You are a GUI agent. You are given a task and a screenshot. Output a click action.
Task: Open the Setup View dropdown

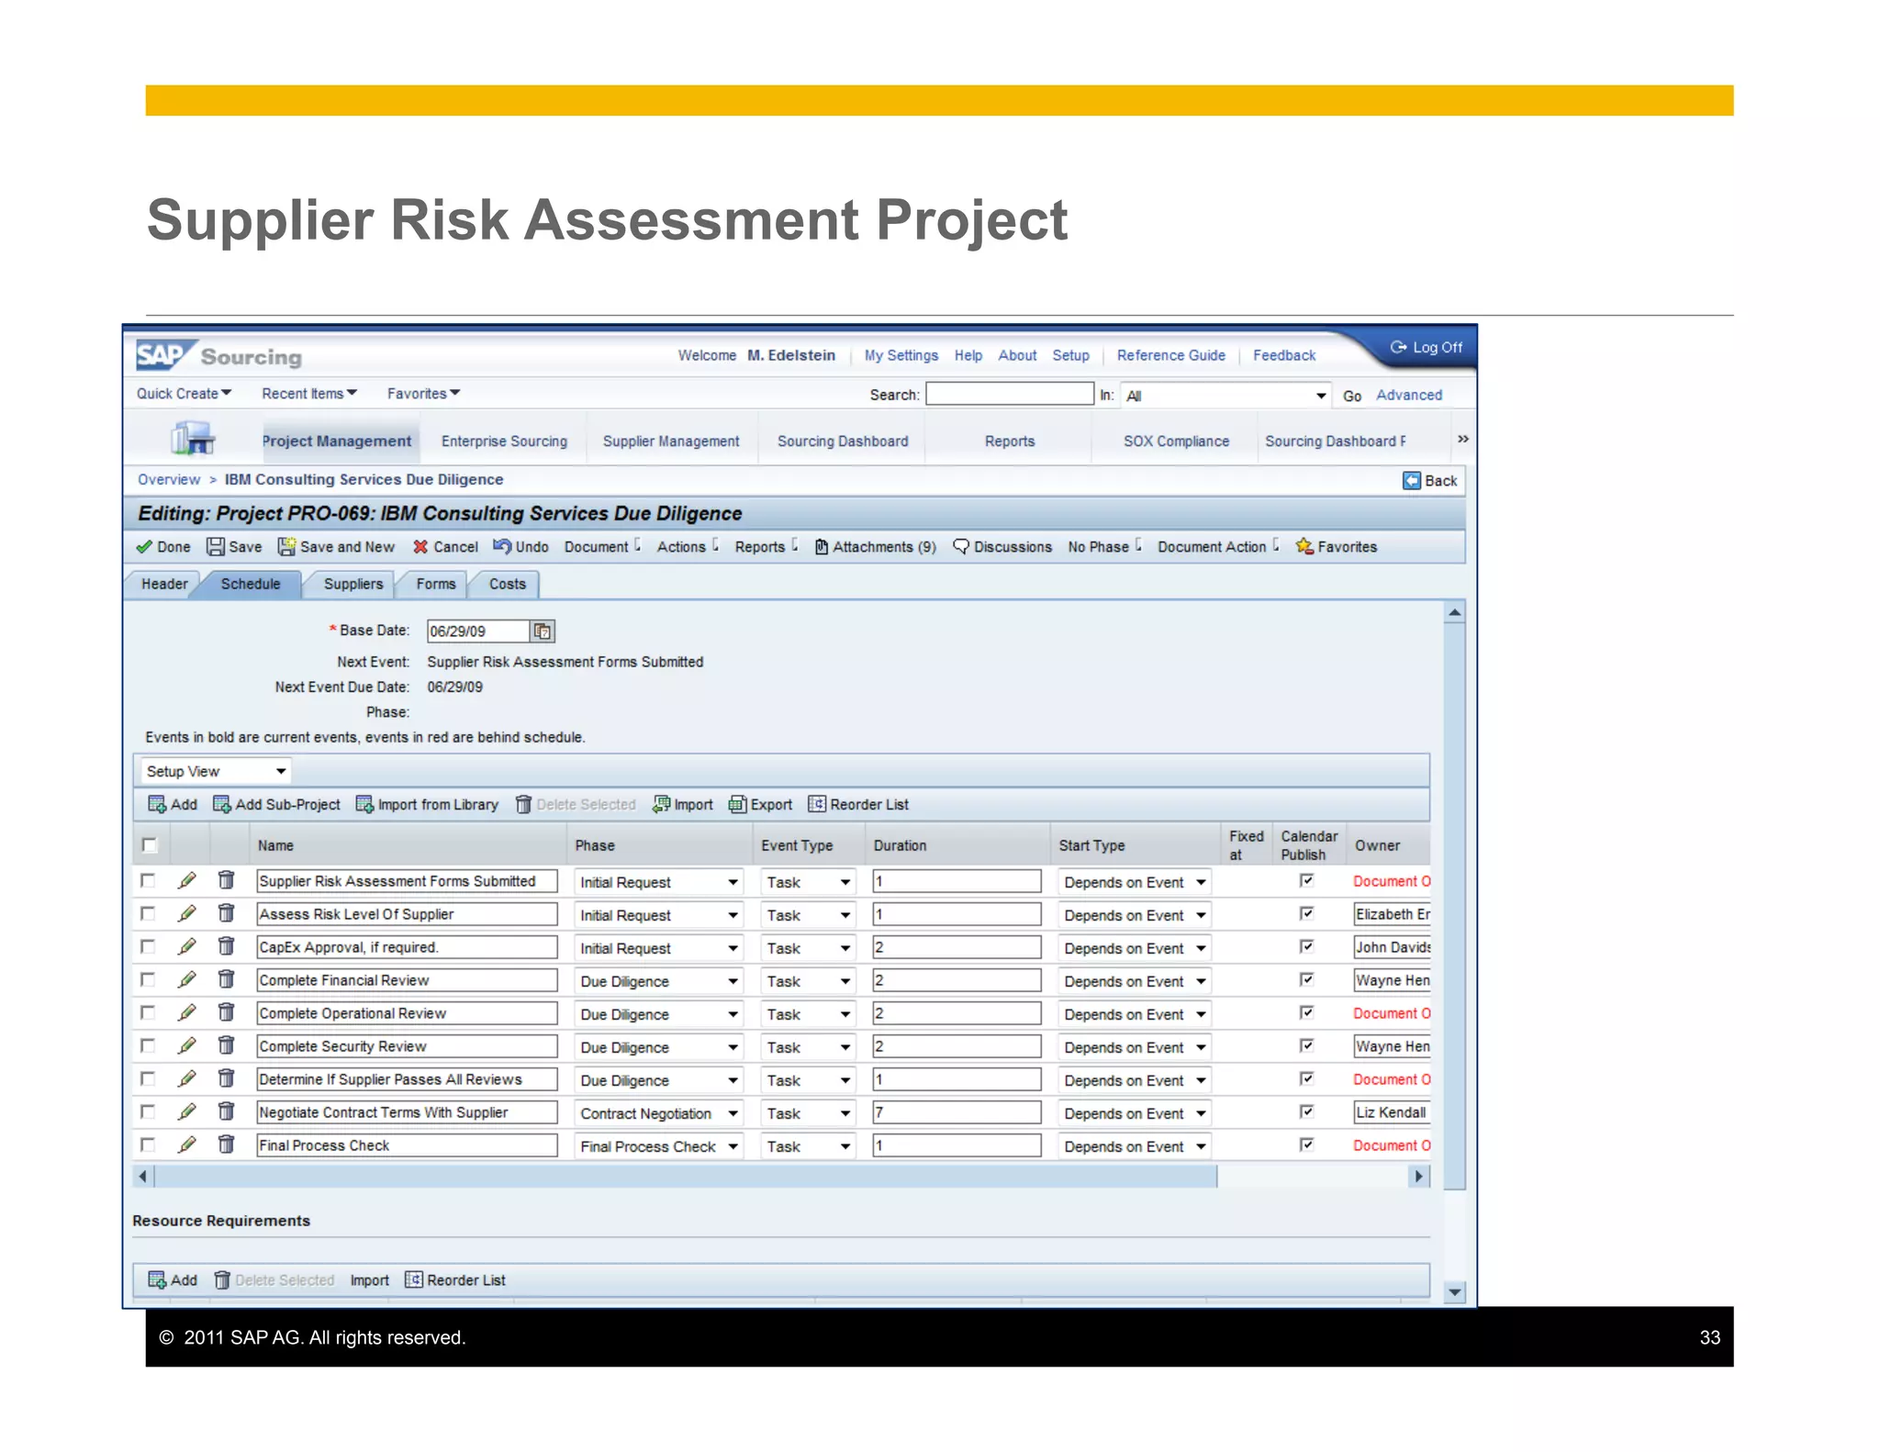pos(215,771)
